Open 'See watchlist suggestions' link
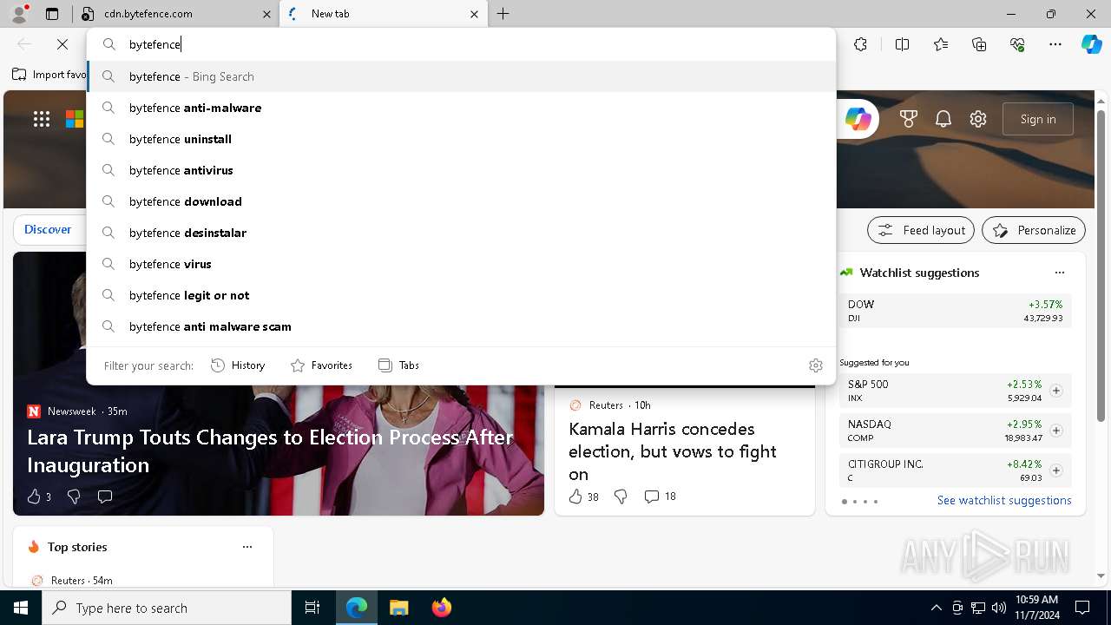The height and width of the screenshot is (625, 1111). tap(1004, 500)
